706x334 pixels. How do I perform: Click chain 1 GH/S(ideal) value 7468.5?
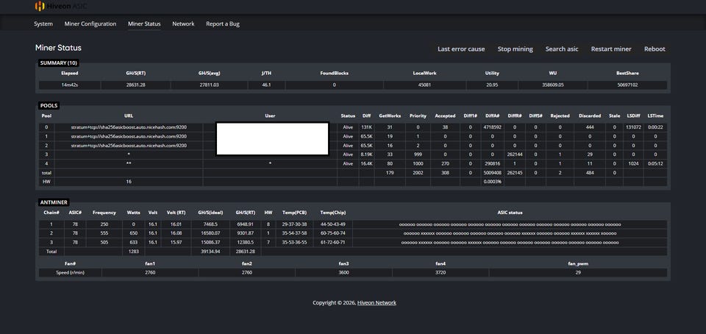click(211, 224)
